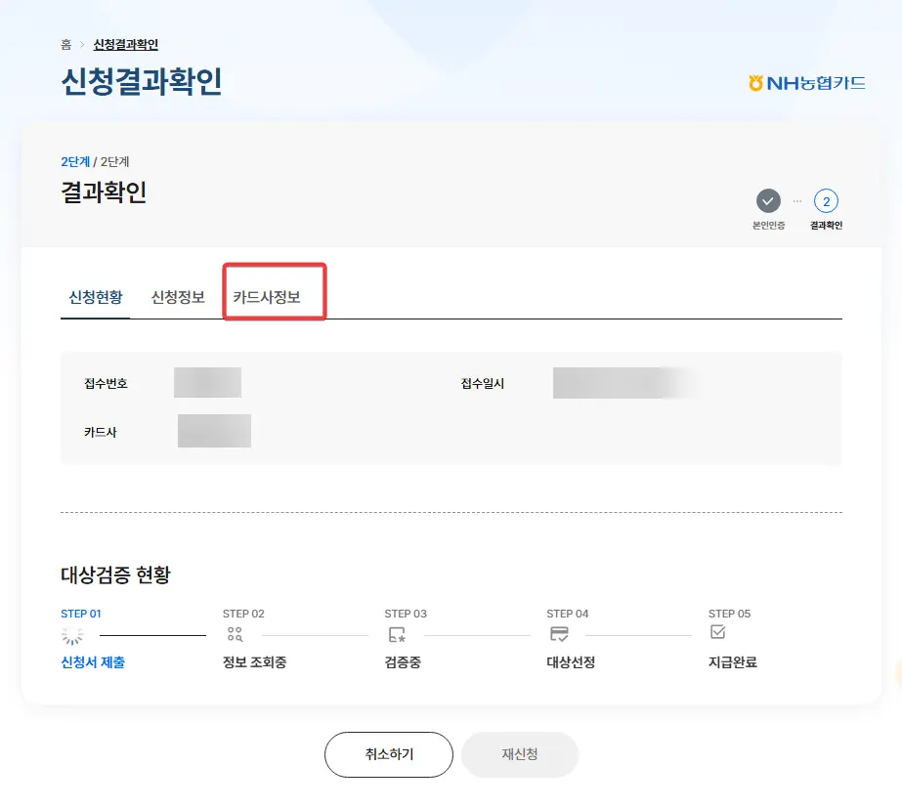This screenshot has width=902, height=808.
Task: Click the step 2 결과확인 circle
Action: 826,200
